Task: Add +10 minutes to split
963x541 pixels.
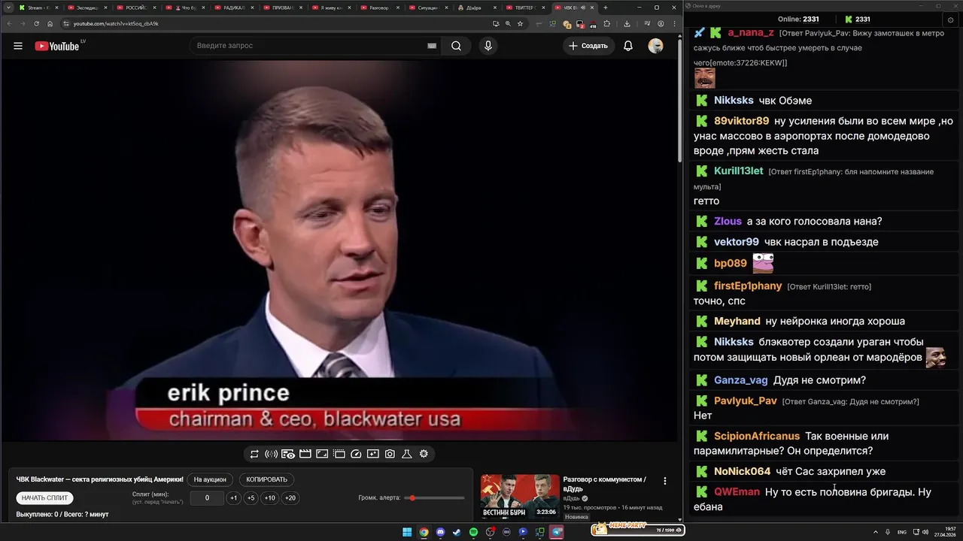Action: [x=269, y=497]
